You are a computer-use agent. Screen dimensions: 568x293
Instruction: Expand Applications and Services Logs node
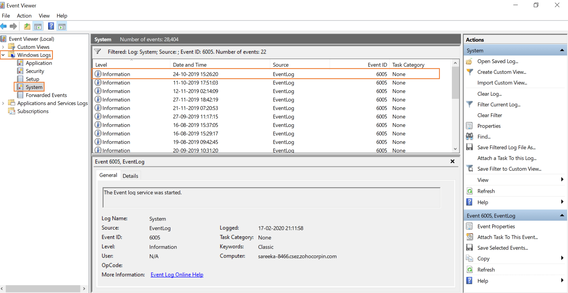point(3,103)
